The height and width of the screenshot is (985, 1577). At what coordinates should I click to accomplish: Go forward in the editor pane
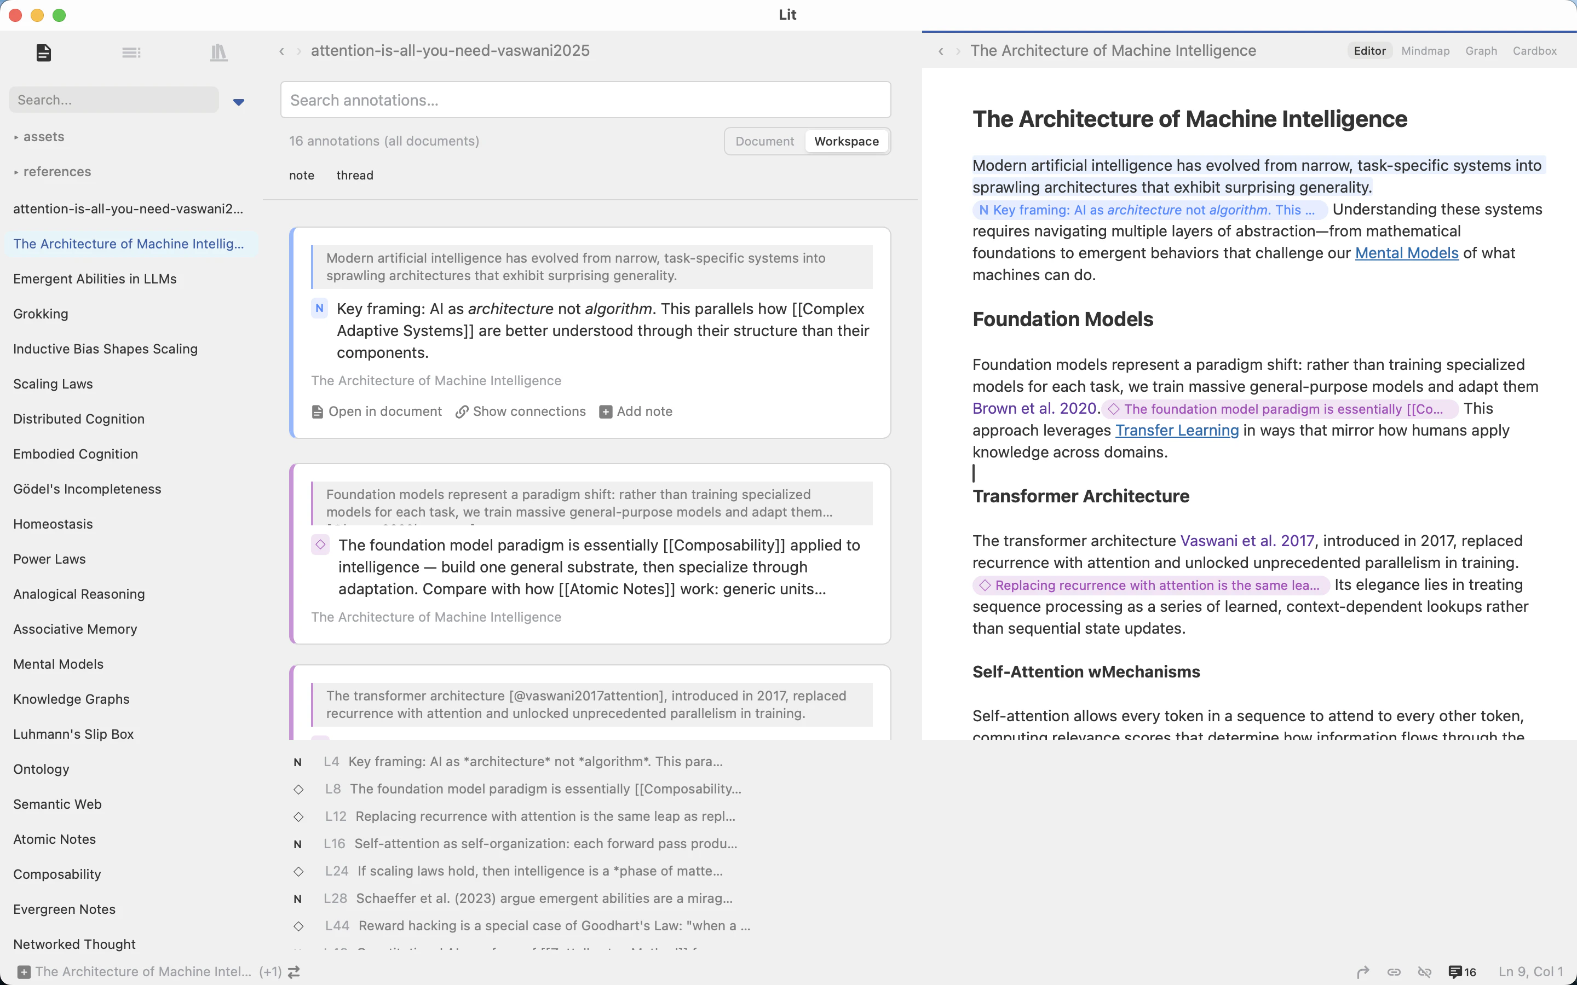[x=959, y=51]
